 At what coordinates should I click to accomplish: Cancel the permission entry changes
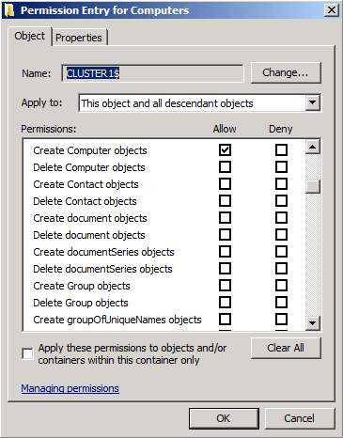coord(300,418)
